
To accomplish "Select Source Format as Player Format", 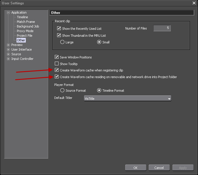I will point(62,91).
